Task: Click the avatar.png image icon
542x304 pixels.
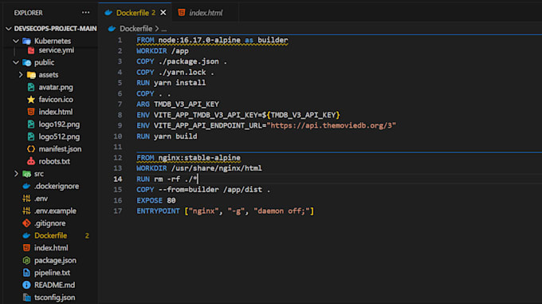Action: [31, 87]
